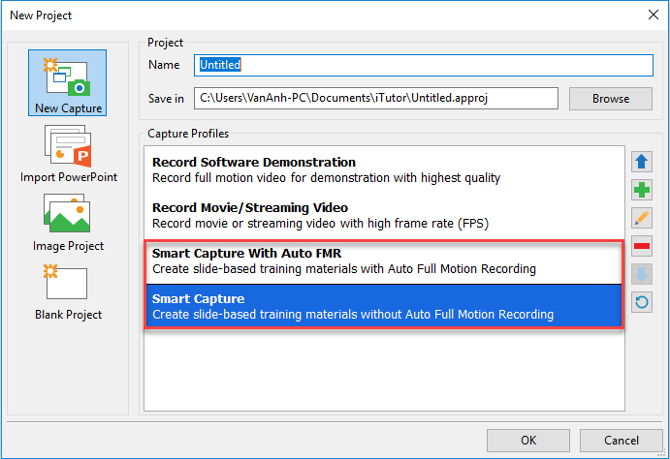
Task: Choose the Import PowerPoint option
Action: 69,154
